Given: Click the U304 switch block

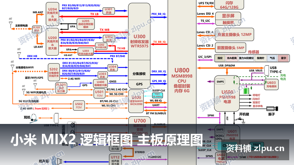Looking at the screenshot, I should pos(112,68).
